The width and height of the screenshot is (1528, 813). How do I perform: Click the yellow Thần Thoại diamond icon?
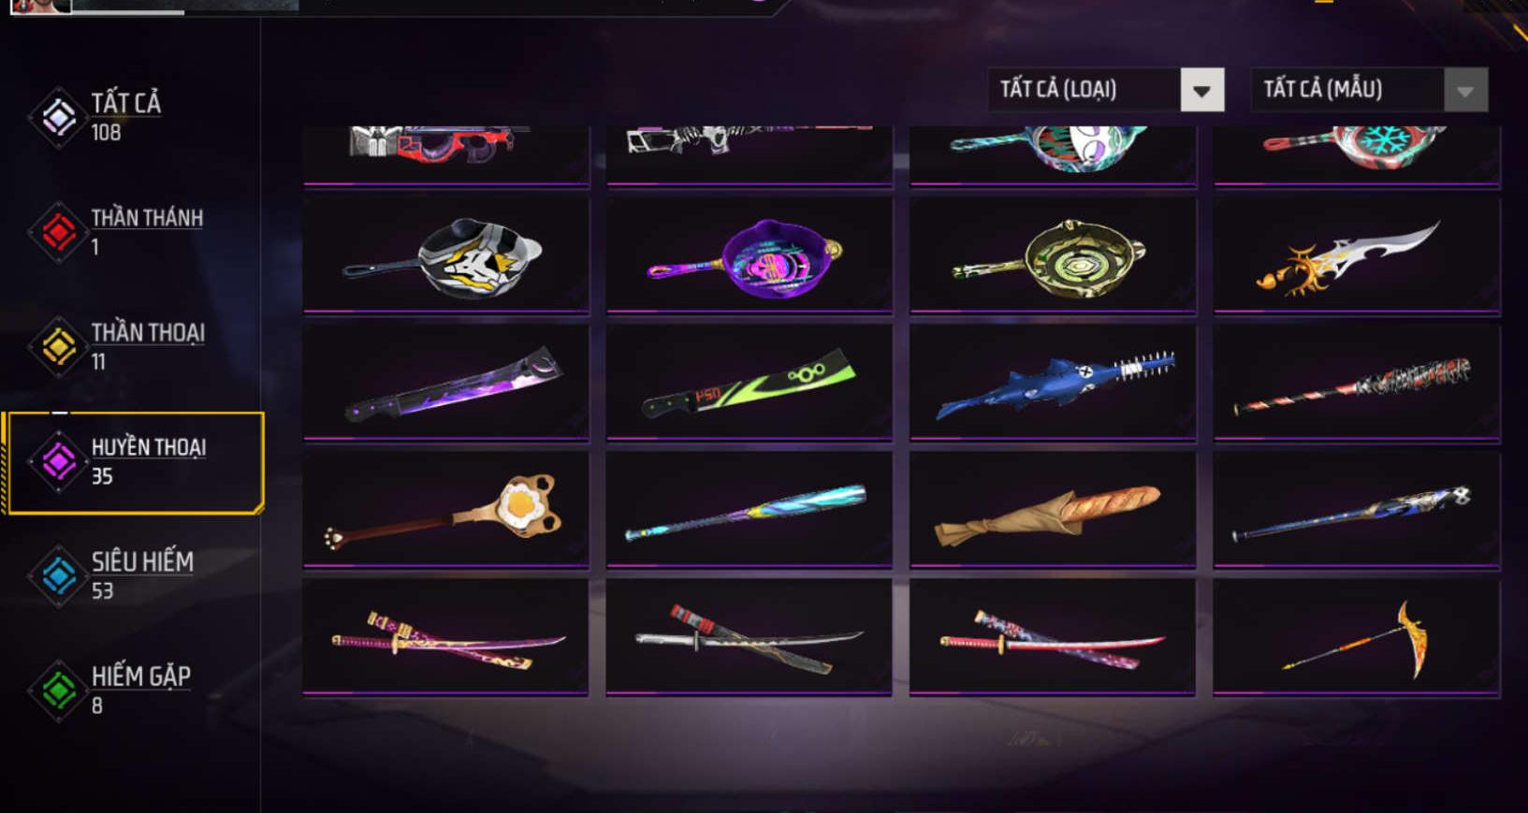coord(59,346)
